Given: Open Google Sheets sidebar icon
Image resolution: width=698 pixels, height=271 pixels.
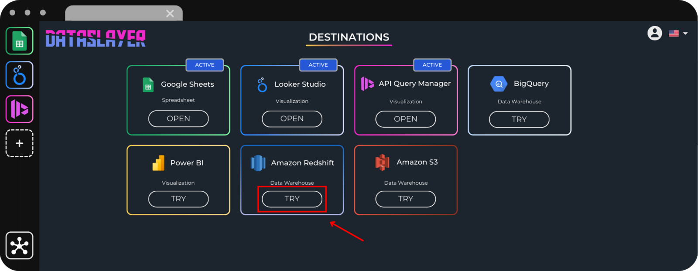Looking at the screenshot, I should tap(19, 41).
